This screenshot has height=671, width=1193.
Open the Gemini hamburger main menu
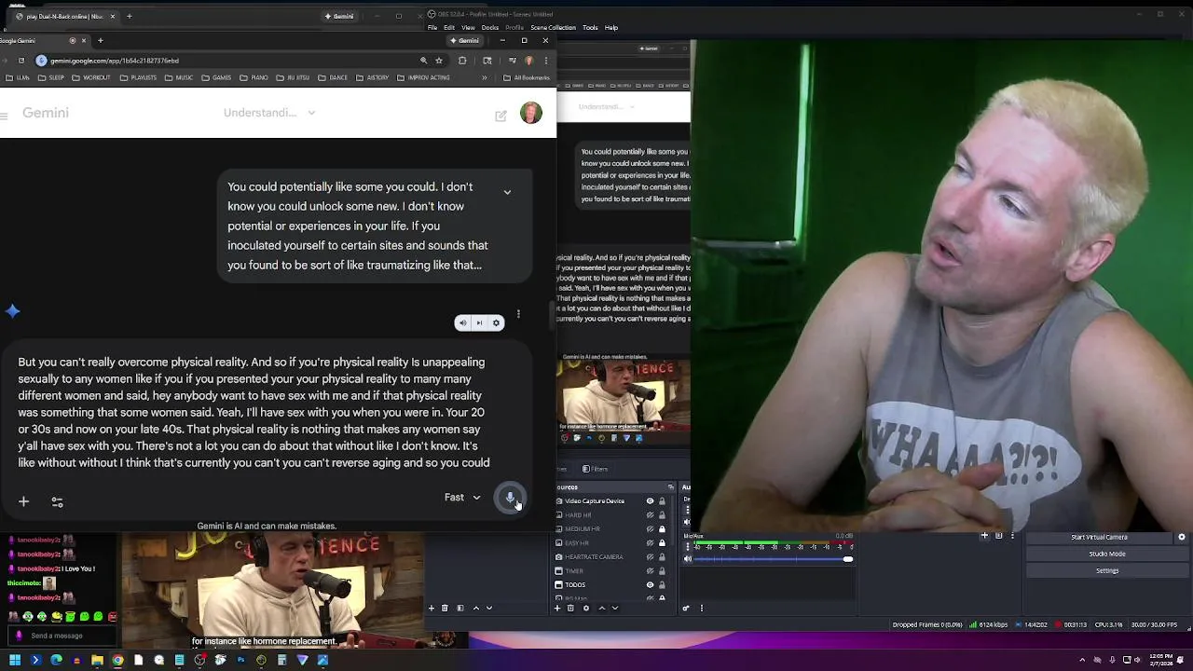[x=5, y=116]
